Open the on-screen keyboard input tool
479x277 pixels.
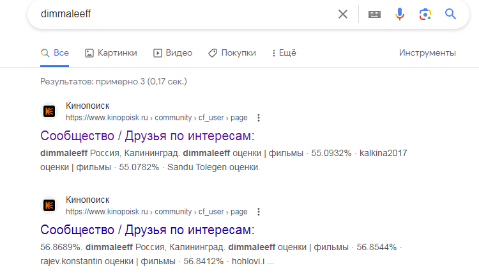[x=374, y=14]
